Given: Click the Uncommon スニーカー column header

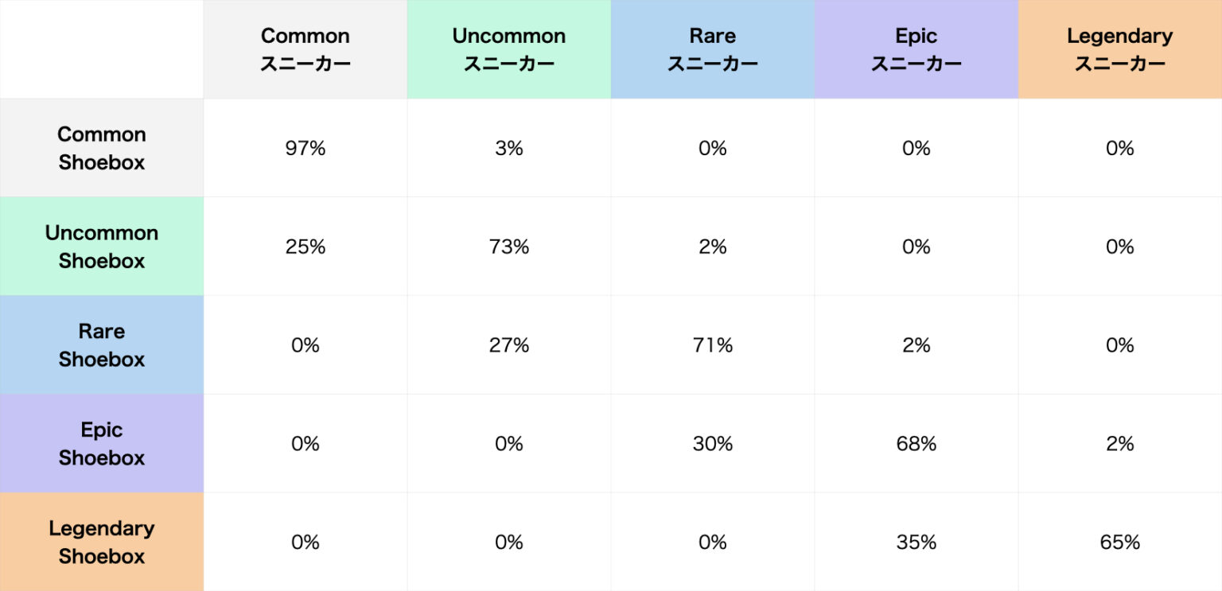Looking at the screenshot, I should click(x=509, y=49).
